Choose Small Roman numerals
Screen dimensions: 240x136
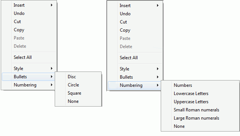coord(200,110)
